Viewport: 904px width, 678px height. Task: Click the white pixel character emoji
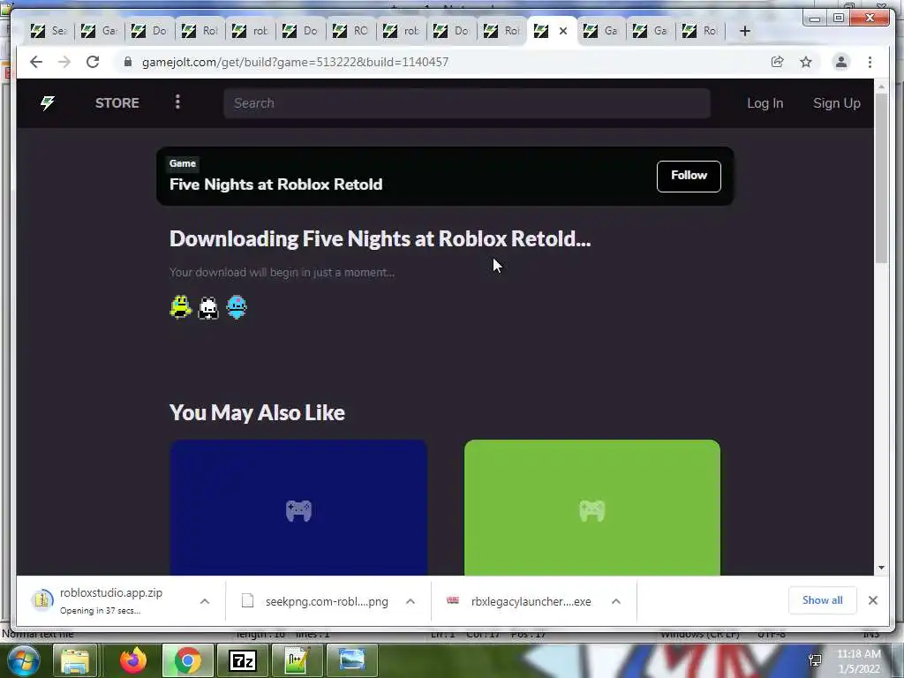[x=208, y=308]
